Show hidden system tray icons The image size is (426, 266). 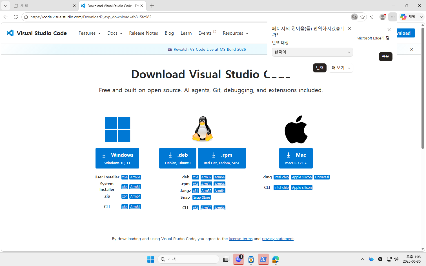362,259
